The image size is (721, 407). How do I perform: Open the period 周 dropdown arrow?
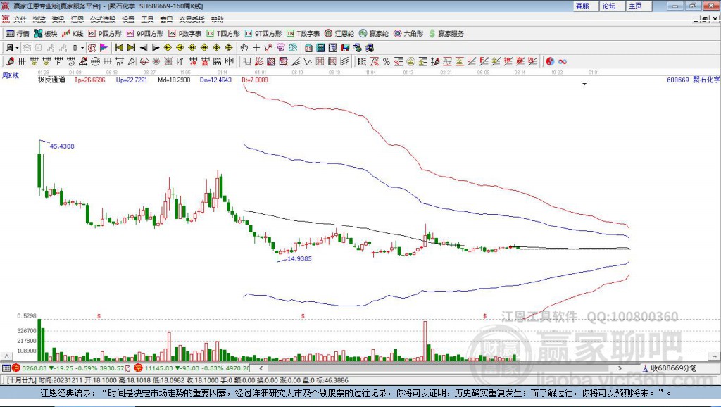pos(17,48)
